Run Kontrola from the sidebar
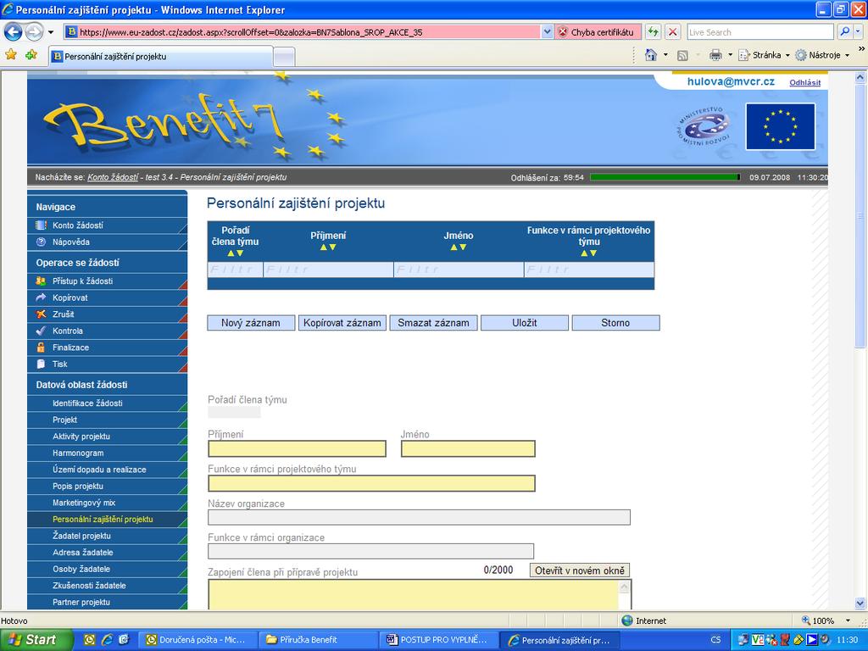 107,331
